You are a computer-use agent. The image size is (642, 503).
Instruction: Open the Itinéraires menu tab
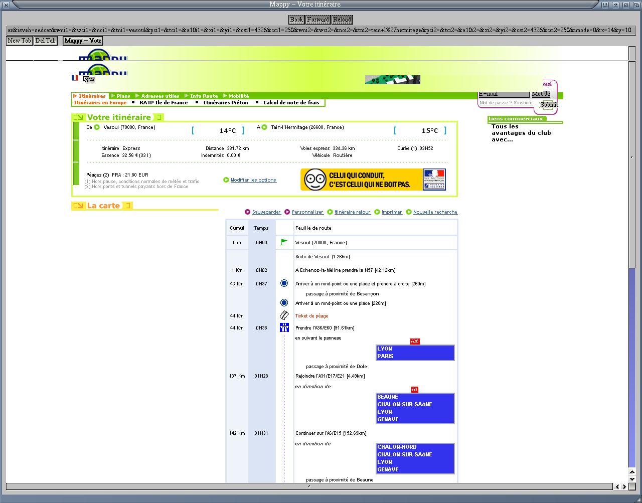tap(90, 96)
